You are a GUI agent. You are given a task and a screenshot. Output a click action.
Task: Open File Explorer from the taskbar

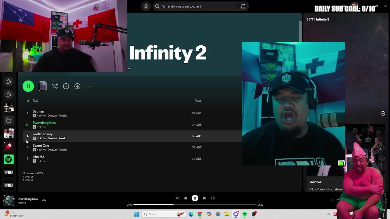(227, 214)
